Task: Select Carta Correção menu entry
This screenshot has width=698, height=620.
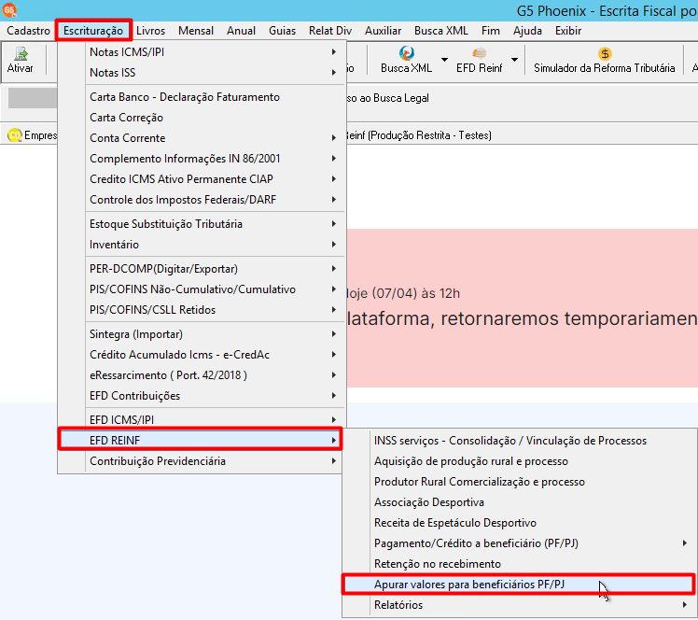Action: pyautogui.click(x=202, y=118)
